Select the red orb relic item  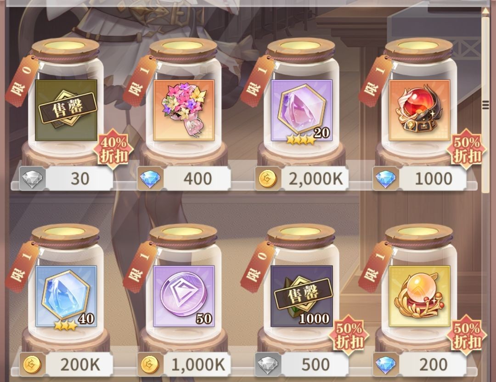point(419,110)
